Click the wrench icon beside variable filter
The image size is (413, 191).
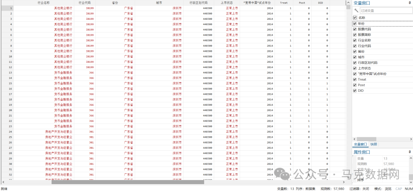(356, 11)
